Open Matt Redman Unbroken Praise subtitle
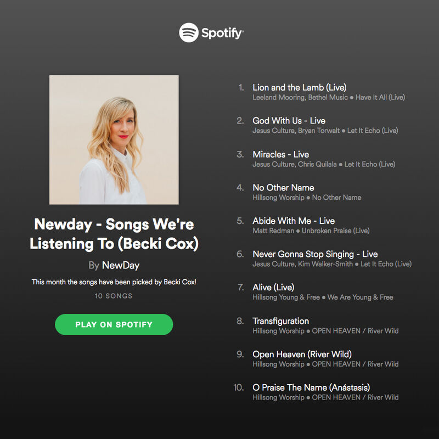Screen dimensions: 439x439 pos(311,230)
